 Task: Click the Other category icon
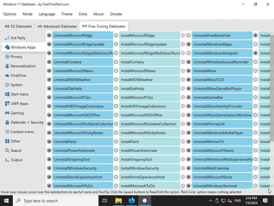click(7, 141)
